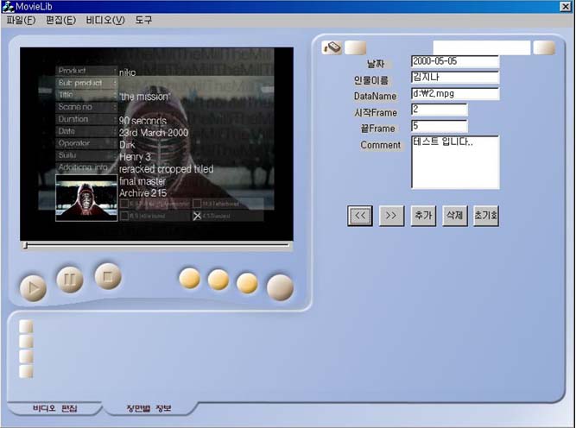Viewport: 576px width, 428px height.
Task: Click the video seek slider track
Action: (155, 246)
